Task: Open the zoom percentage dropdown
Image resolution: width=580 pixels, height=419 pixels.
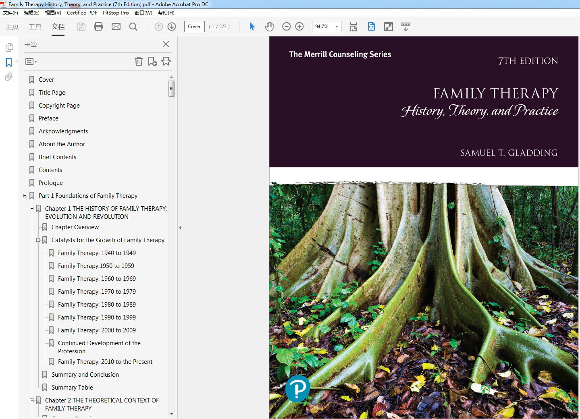Action: pos(337,27)
